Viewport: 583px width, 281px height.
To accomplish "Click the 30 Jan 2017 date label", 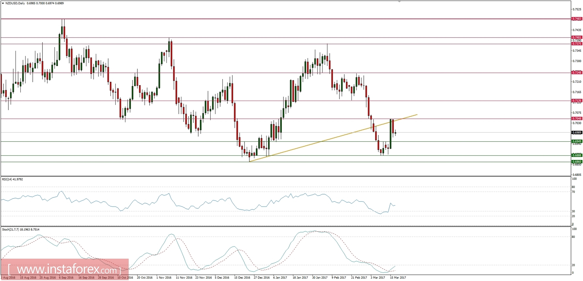I will click(x=320, y=278).
